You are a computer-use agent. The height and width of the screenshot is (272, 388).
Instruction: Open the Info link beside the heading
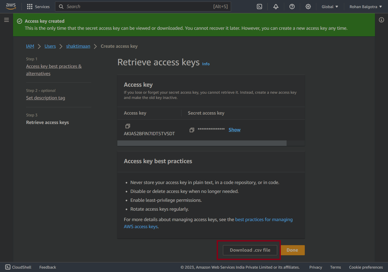(x=206, y=64)
